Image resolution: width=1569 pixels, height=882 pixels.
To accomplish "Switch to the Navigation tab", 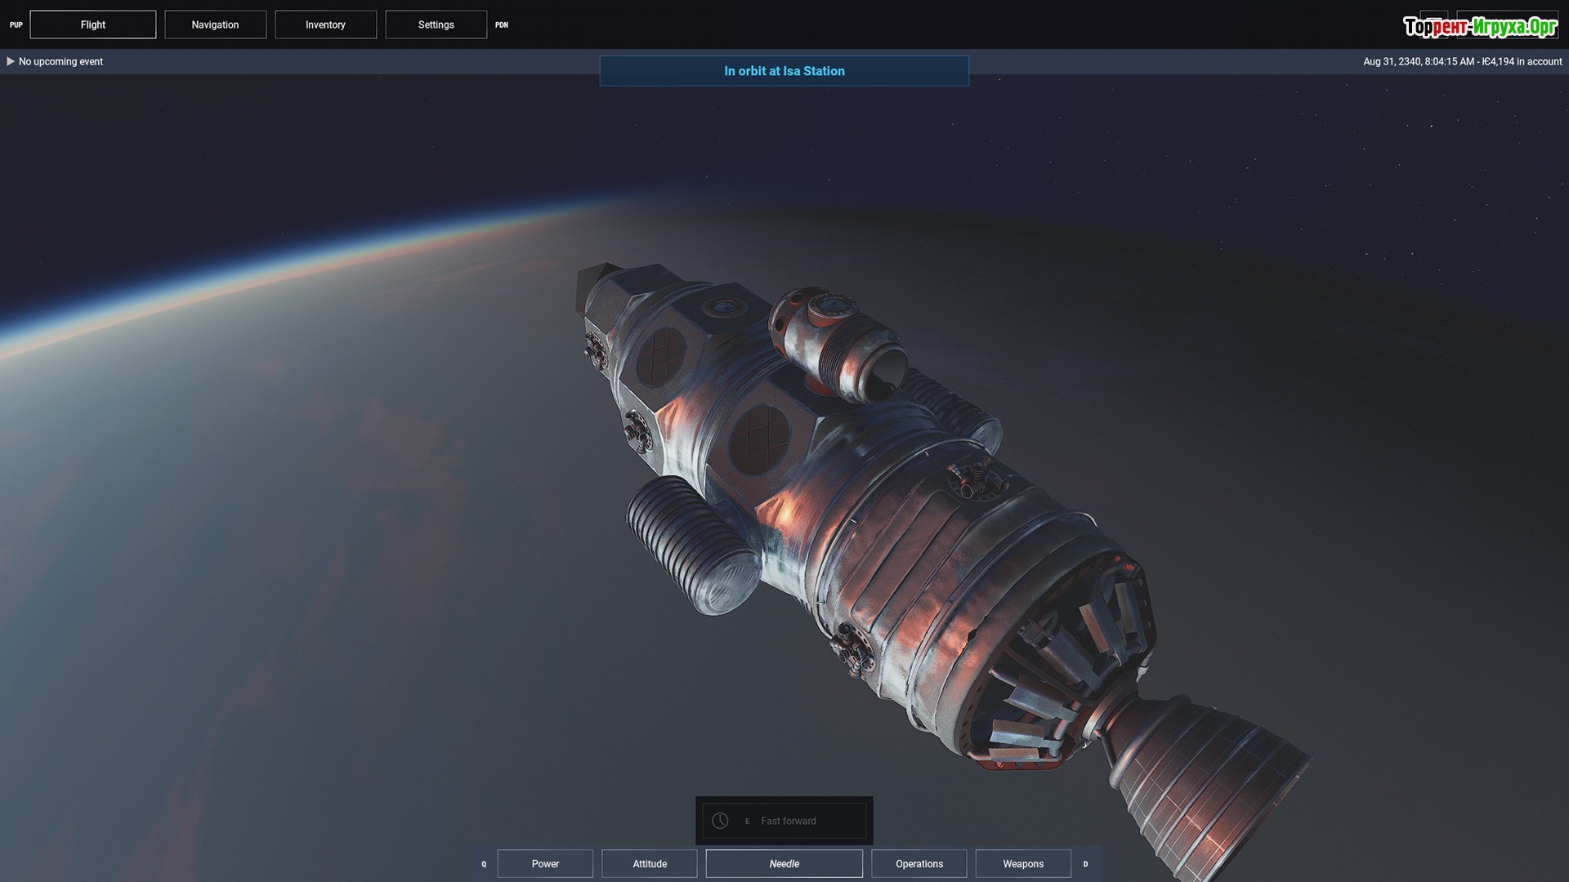I will (x=215, y=24).
